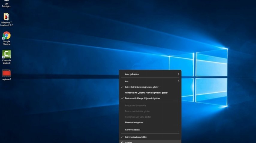The image size is (256, 143).
Task: Open the Recycle Bin desktop icon
Action: pos(7,4)
